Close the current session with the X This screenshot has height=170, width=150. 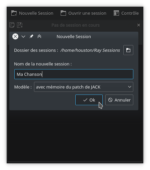coord(139,25)
